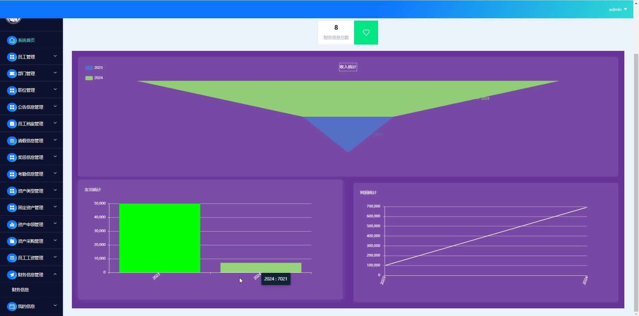Viewport: 639px width, 316px height.
Task: Click the grid icon beside 固定资产管理
Action: 12,208
